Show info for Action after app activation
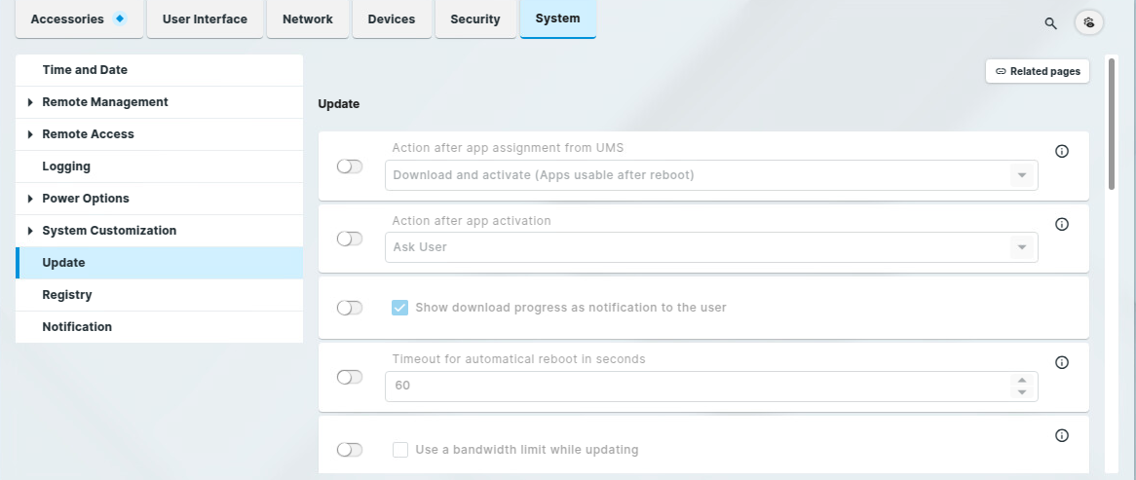The width and height of the screenshot is (1136, 480). [1062, 224]
